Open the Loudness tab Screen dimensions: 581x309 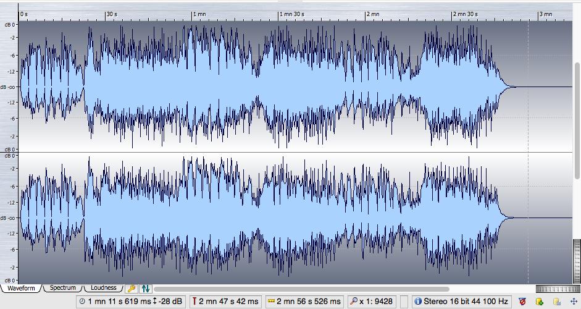(103, 288)
